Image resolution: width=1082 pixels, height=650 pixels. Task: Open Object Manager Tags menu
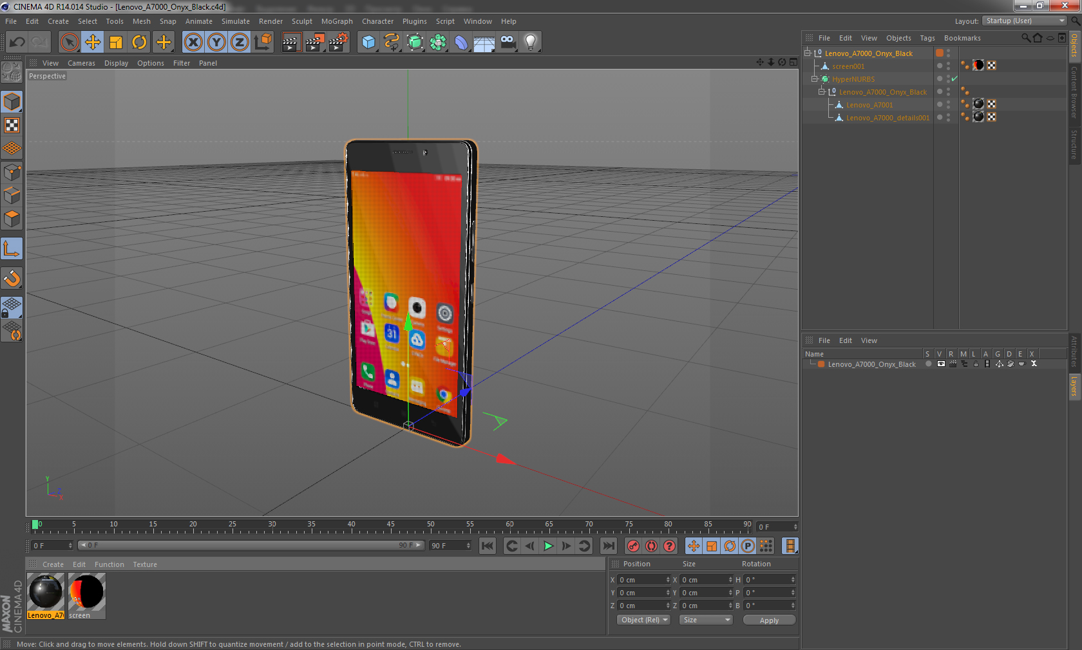pos(927,38)
